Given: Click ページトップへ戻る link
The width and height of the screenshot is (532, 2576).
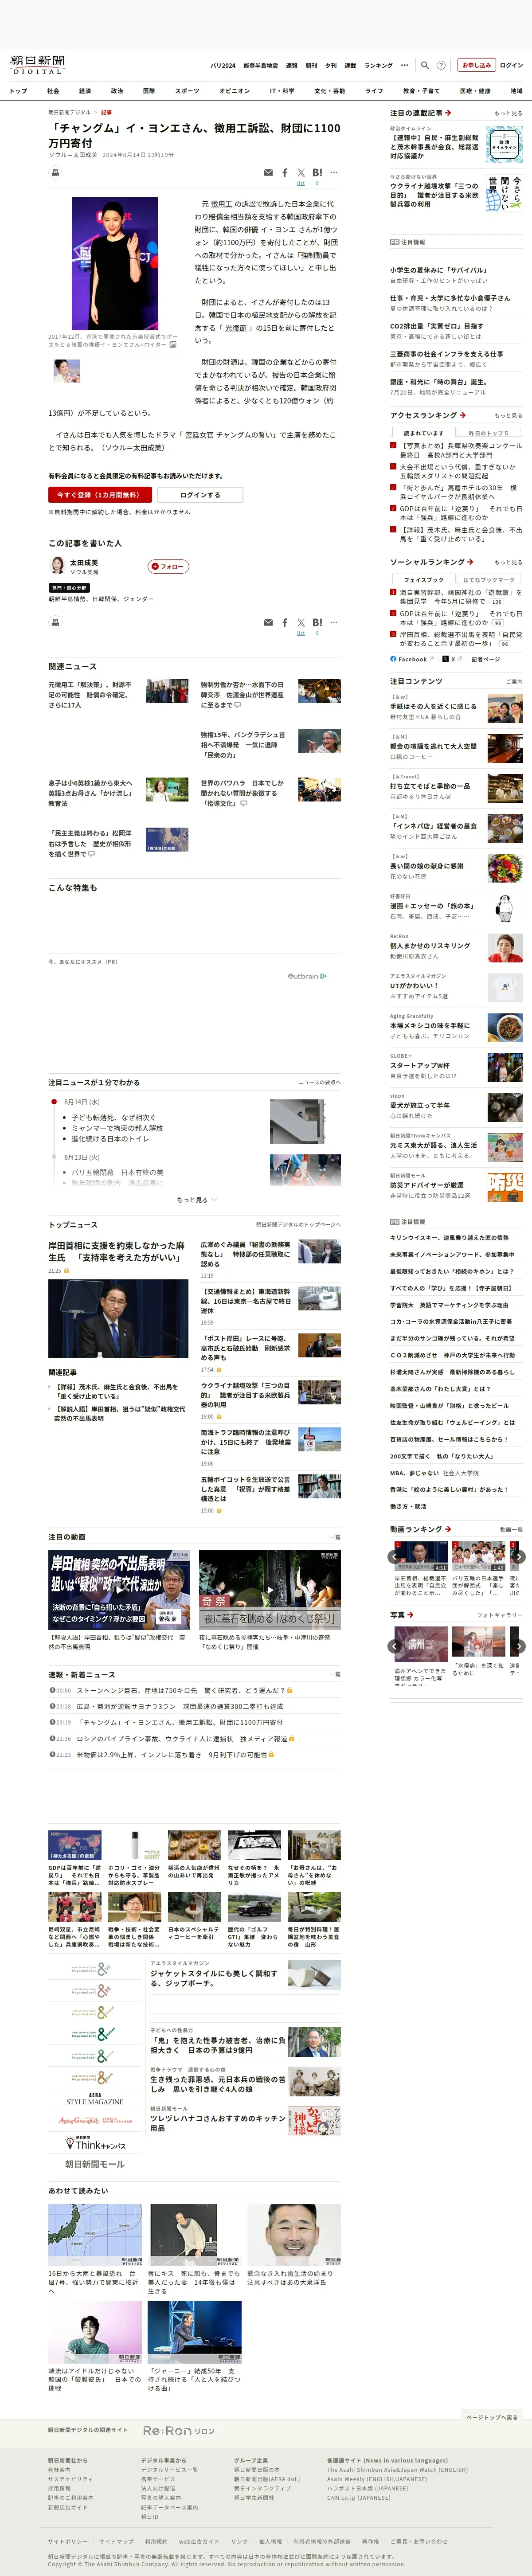Looking at the screenshot, I should pyautogui.click(x=492, y=2417).
